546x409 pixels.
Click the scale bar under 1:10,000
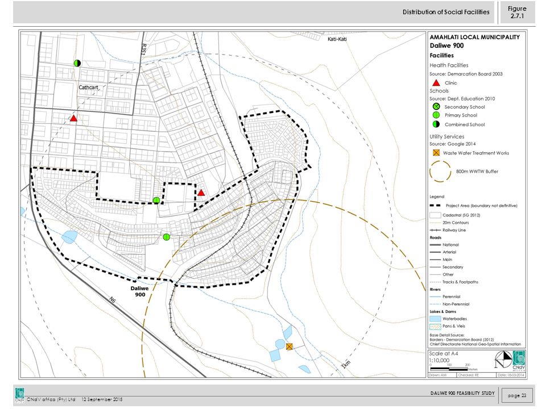point(449,369)
